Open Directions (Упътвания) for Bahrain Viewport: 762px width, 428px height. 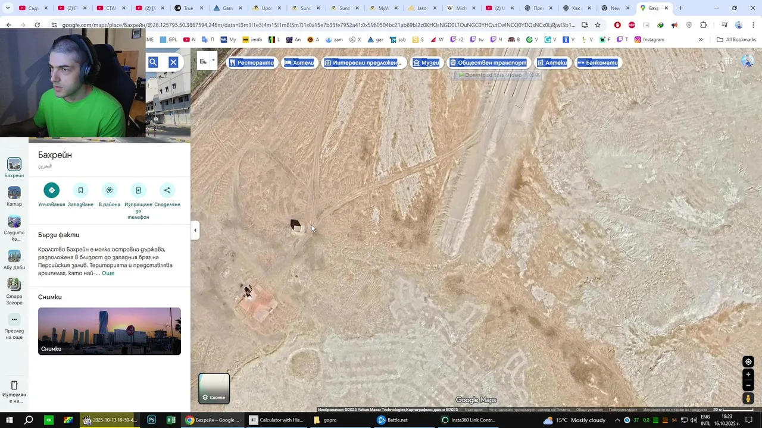tap(51, 190)
